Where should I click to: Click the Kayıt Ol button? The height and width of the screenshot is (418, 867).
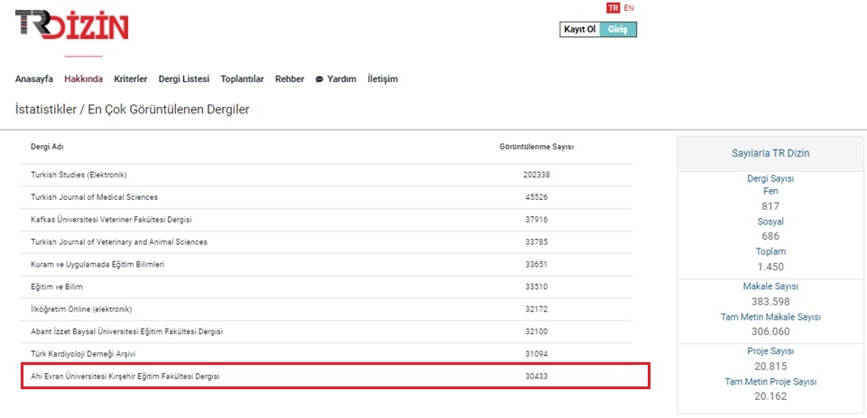pyautogui.click(x=579, y=29)
